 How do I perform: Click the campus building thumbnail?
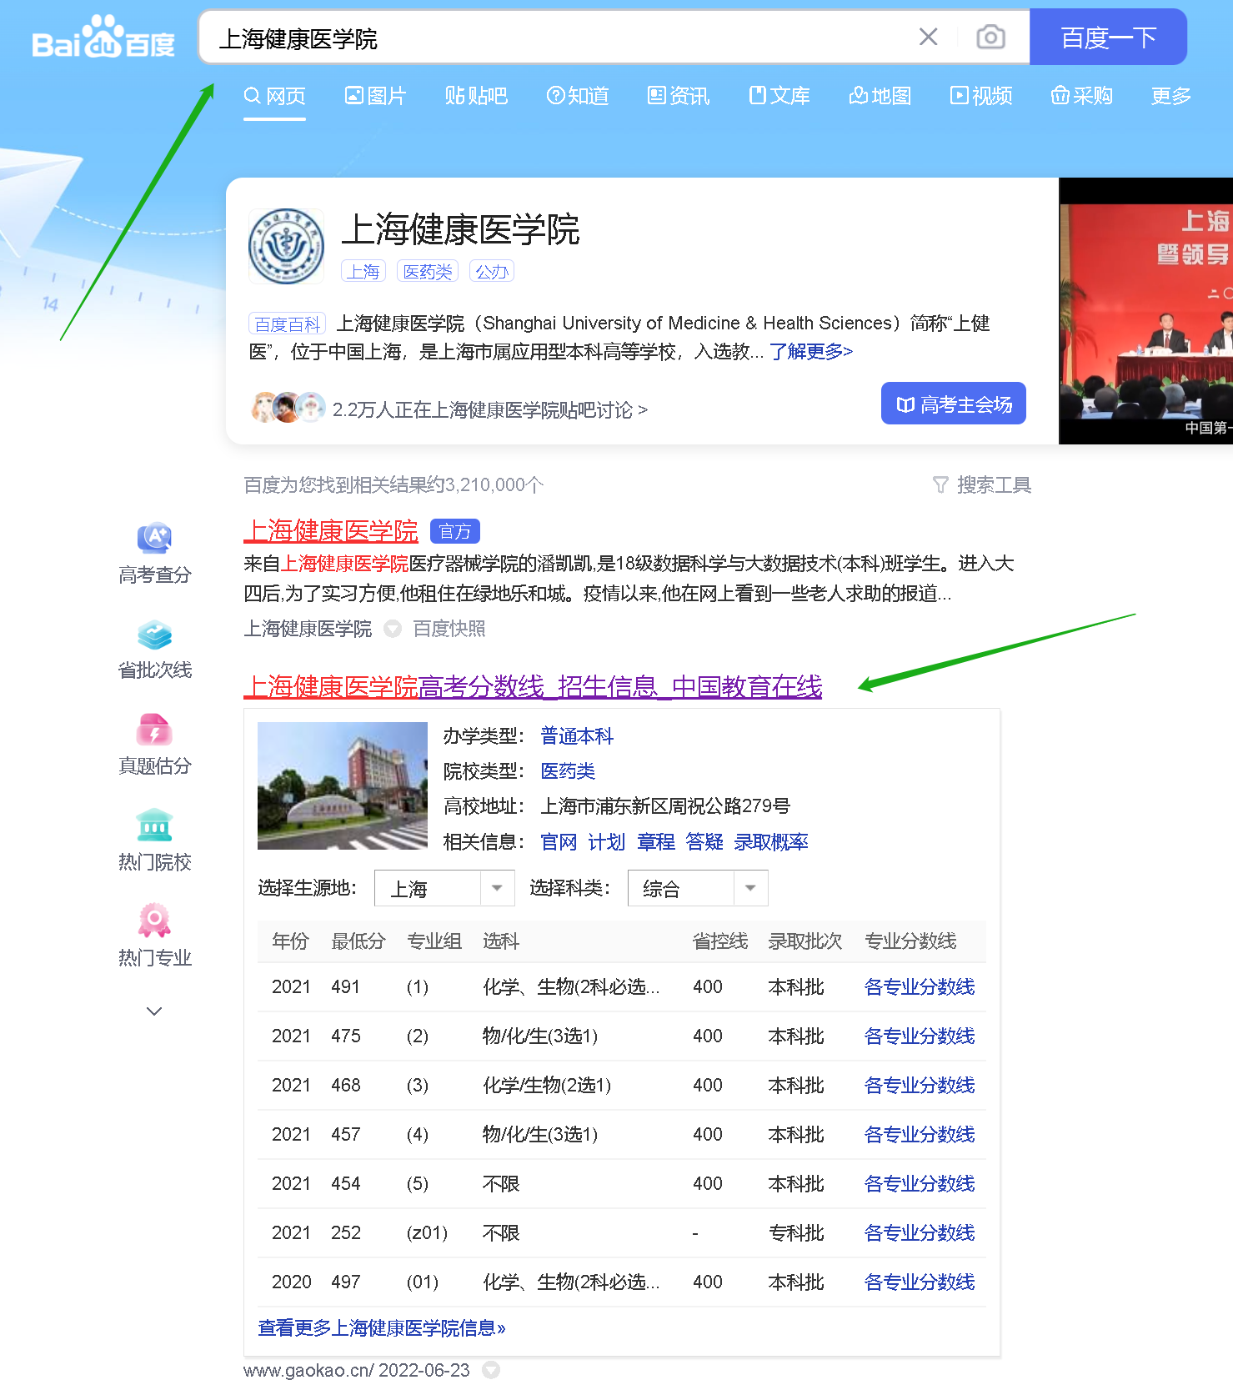click(342, 785)
